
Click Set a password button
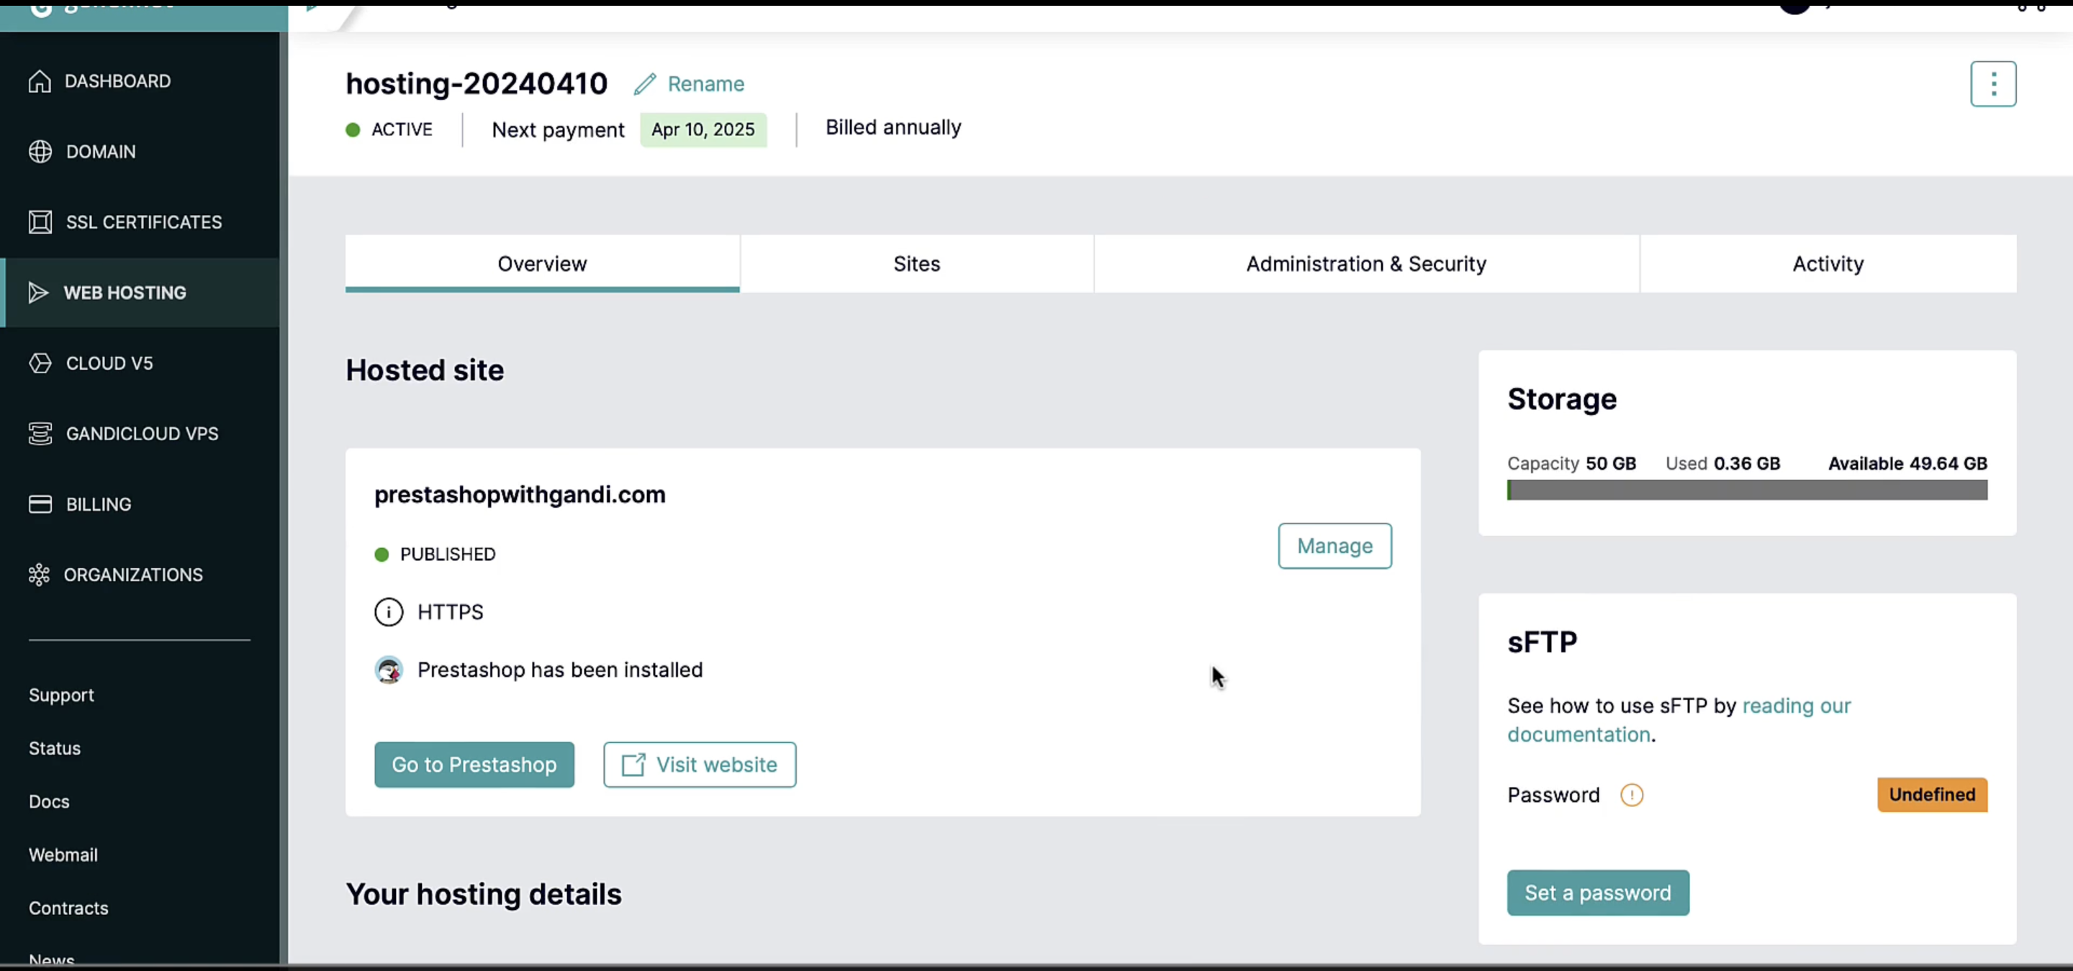1597,892
